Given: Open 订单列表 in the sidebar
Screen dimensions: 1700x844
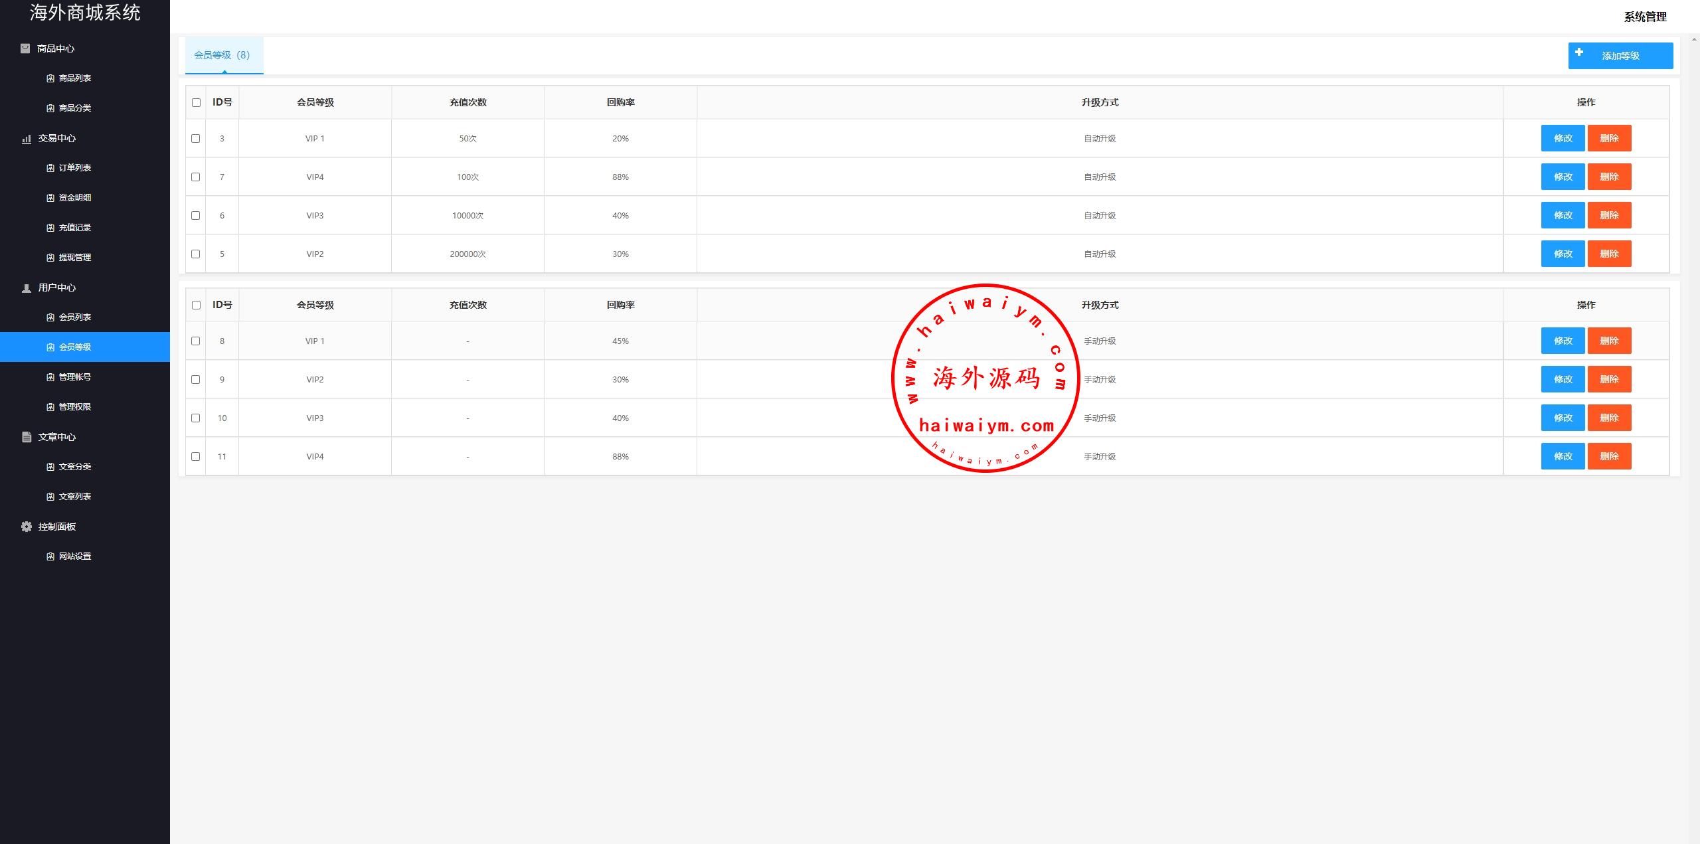Looking at the screenshot, I should [x=74, y=168].
